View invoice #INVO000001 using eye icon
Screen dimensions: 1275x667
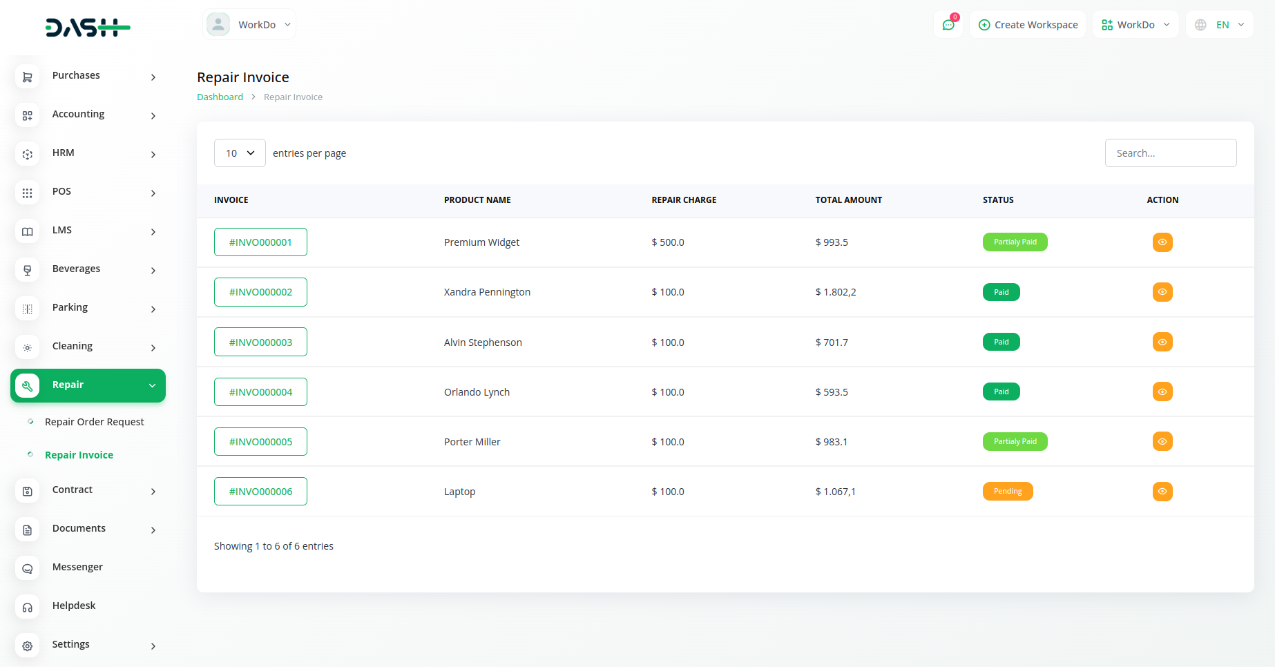[1162, 242]
